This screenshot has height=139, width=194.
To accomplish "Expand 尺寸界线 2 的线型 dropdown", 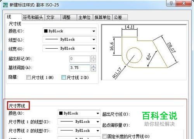I will (x=79, y=131).
